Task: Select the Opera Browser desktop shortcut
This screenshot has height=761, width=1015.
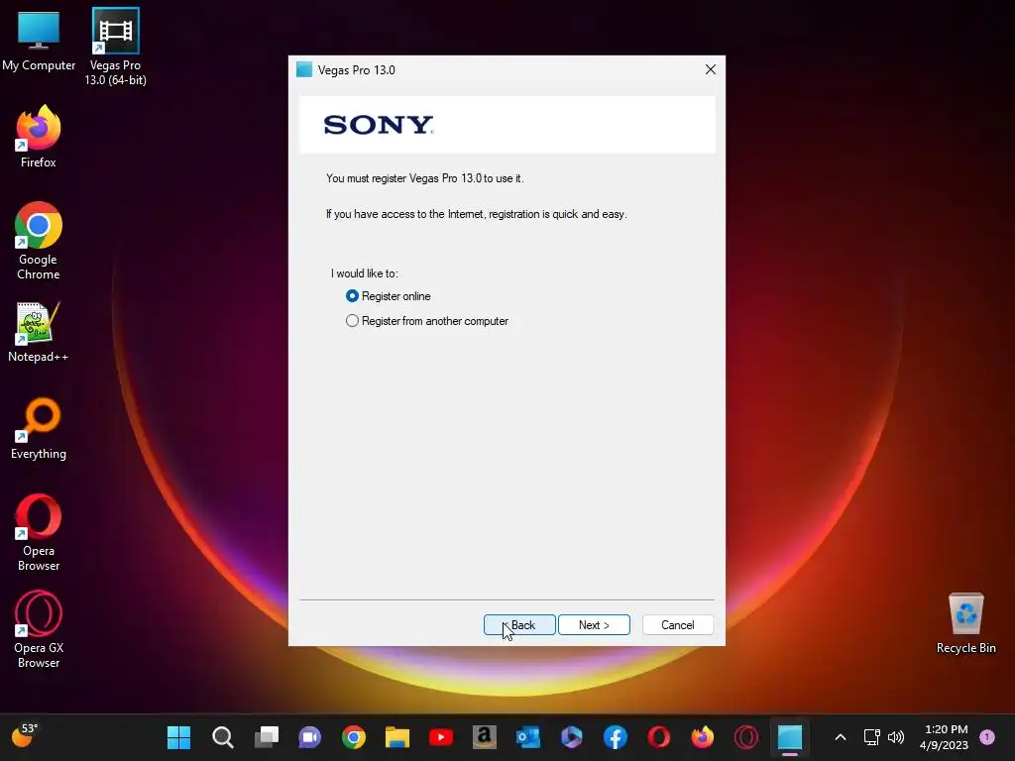Action: coord(39,533)
